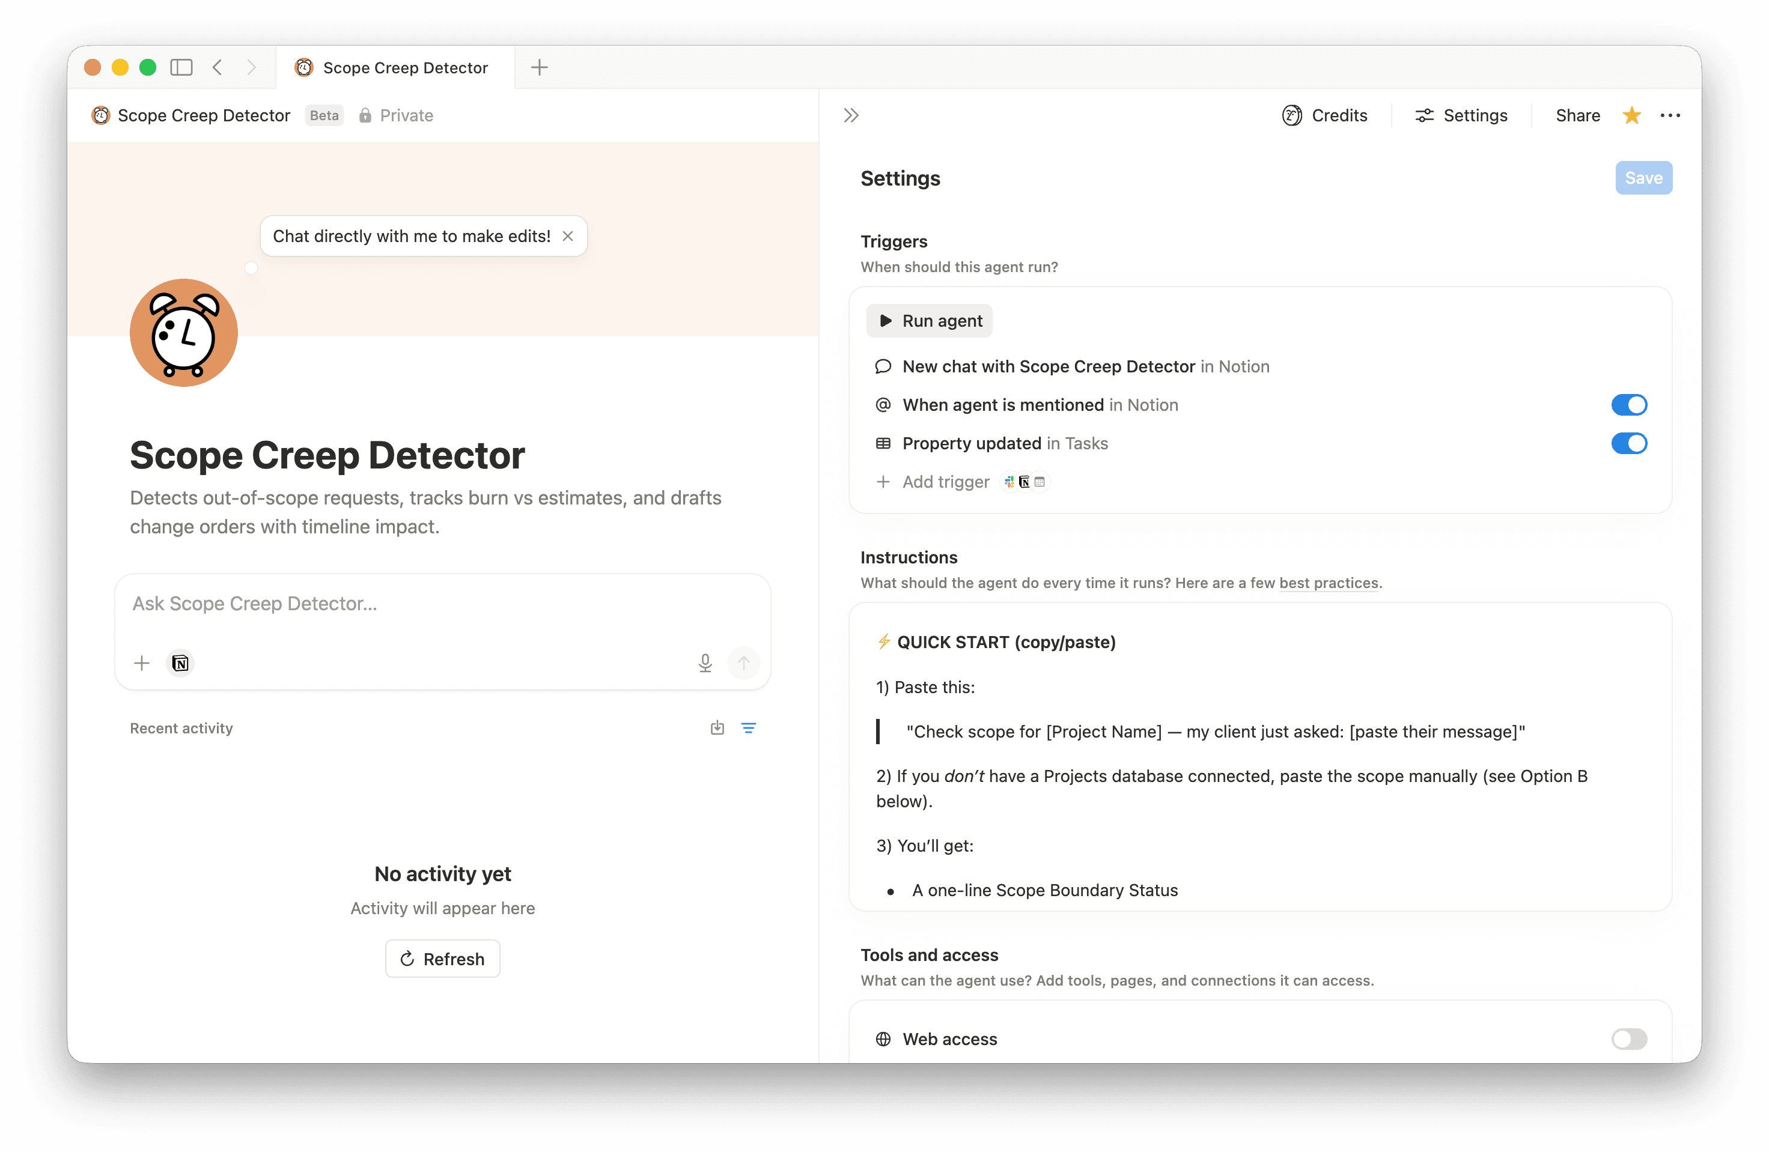Image resolution: width=1769 pixels, height=1152 pixels.
Task: Open the Share menu
Action: point(1577,115)
